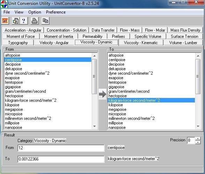Open the Option menu
The width and height of the screenshot is (205, 174).
[35, 12]
